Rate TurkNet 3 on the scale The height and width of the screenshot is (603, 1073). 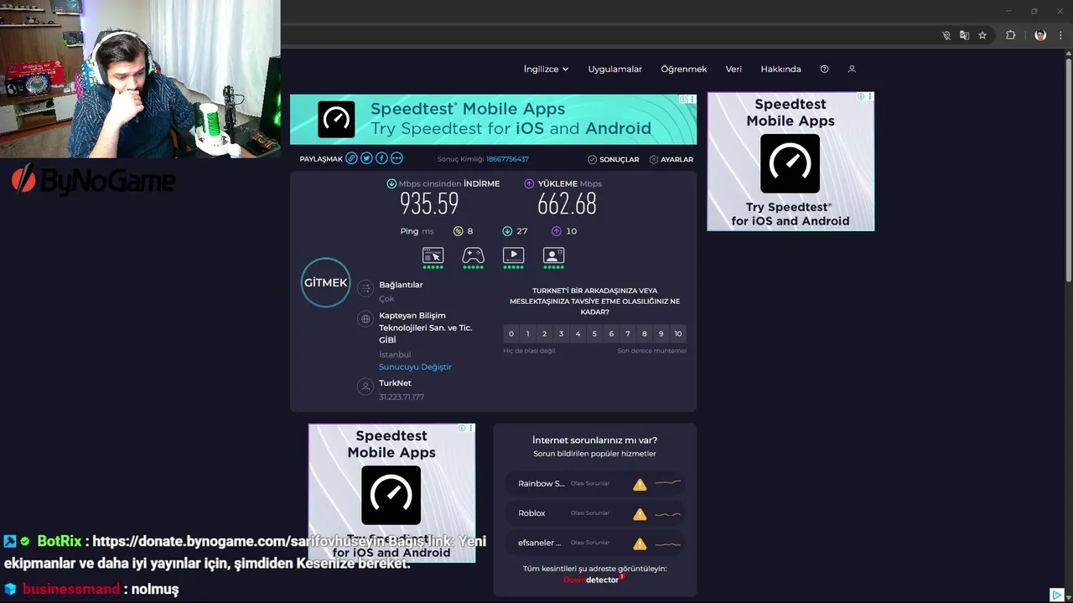coord(561,333)
